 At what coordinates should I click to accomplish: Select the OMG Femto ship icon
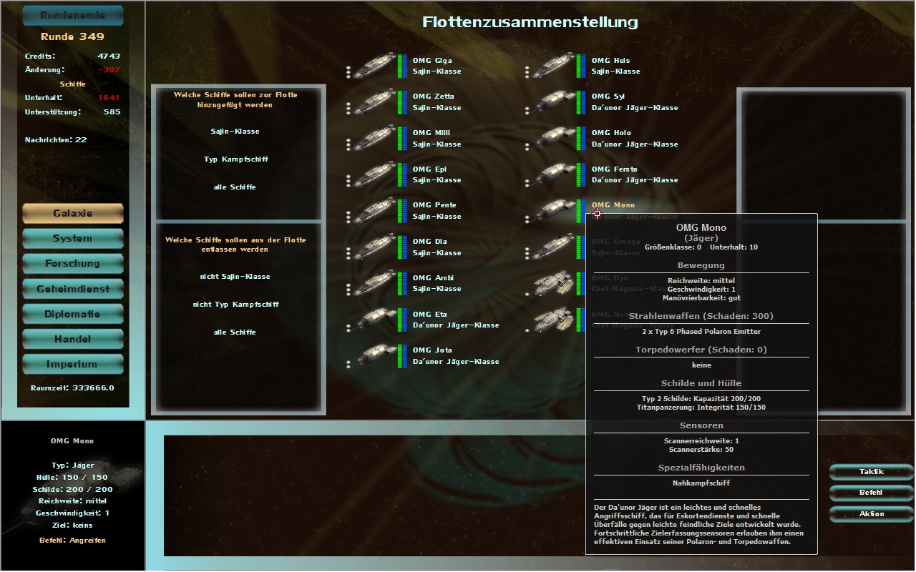(552, 174)
